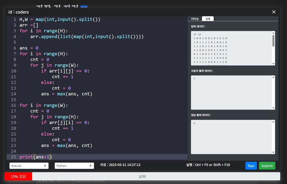Collapse the fold arrow at line 7

18,54
